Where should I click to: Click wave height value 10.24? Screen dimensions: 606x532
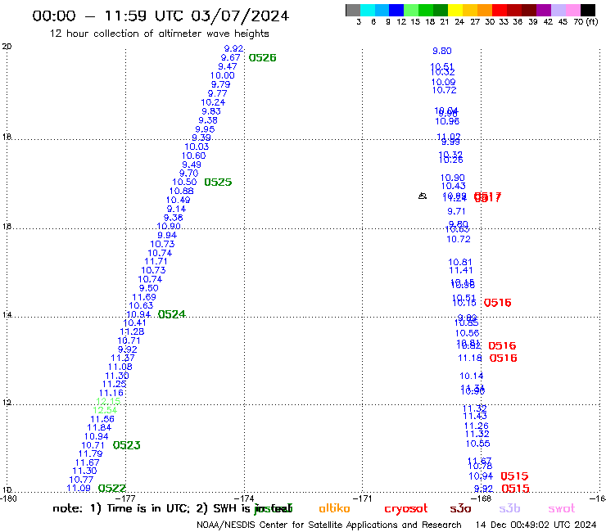(x=213, y=103)
